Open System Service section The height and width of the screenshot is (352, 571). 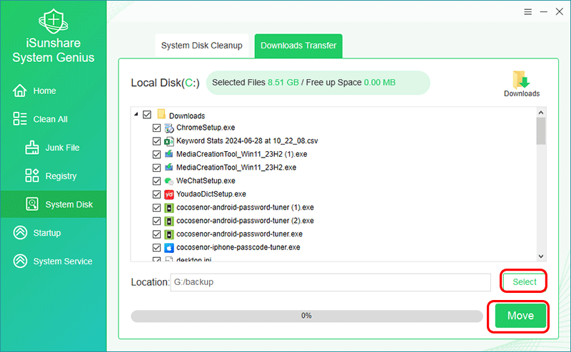(x=62, y=262)
